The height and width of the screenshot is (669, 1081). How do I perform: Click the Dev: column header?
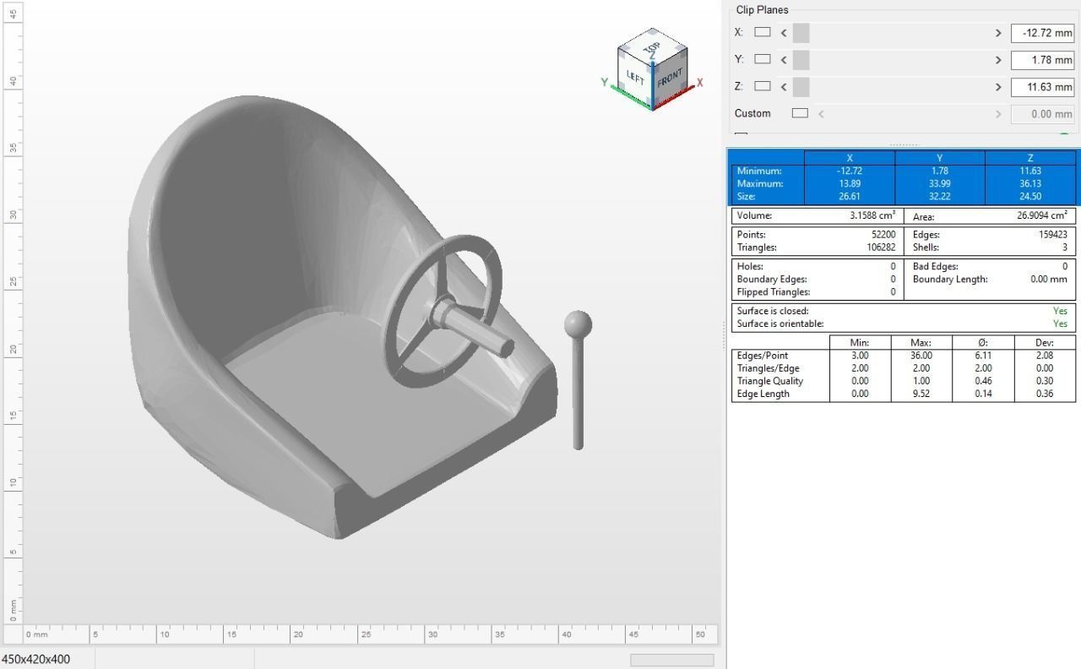(x=1045, y=343)
